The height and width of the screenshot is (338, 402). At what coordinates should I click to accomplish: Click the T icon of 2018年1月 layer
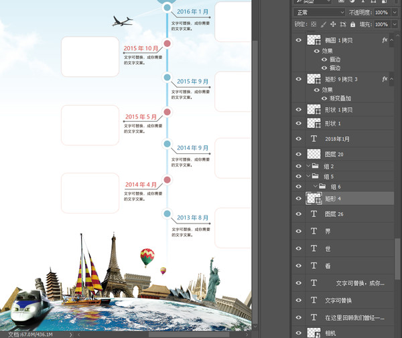click(x=314, y=139)
